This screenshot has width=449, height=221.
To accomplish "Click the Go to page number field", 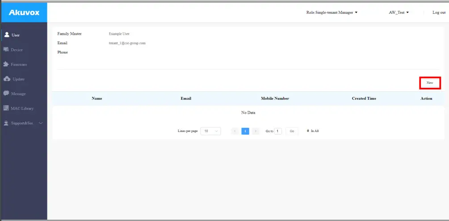I will coord(278,131).
